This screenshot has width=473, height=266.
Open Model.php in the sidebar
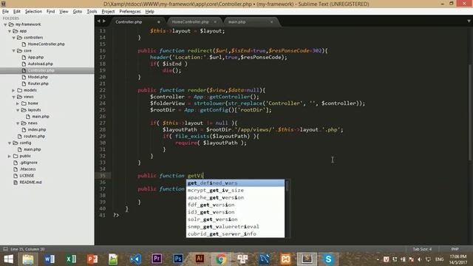coord(38,77)
